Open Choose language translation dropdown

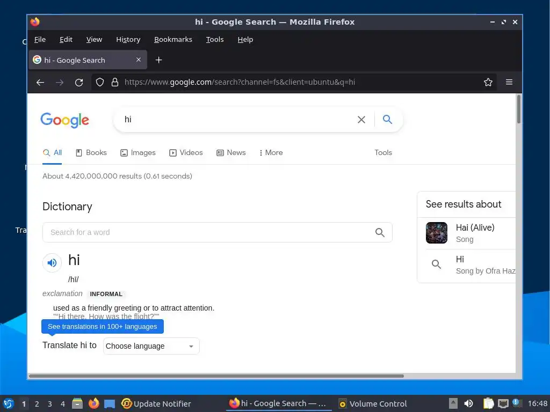(151, 346)
